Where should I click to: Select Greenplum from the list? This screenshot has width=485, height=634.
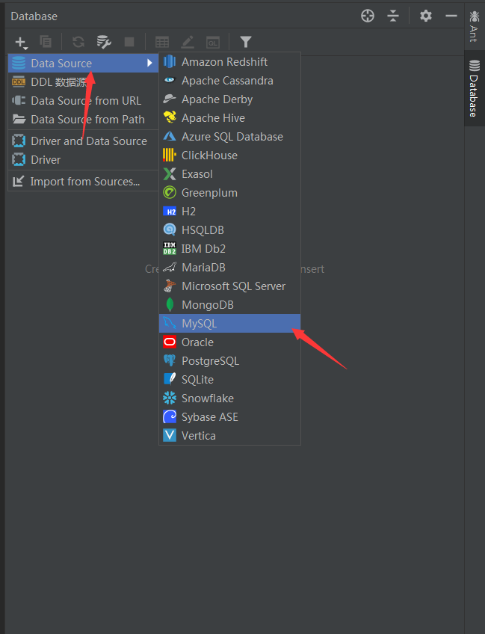pos(229,192)
